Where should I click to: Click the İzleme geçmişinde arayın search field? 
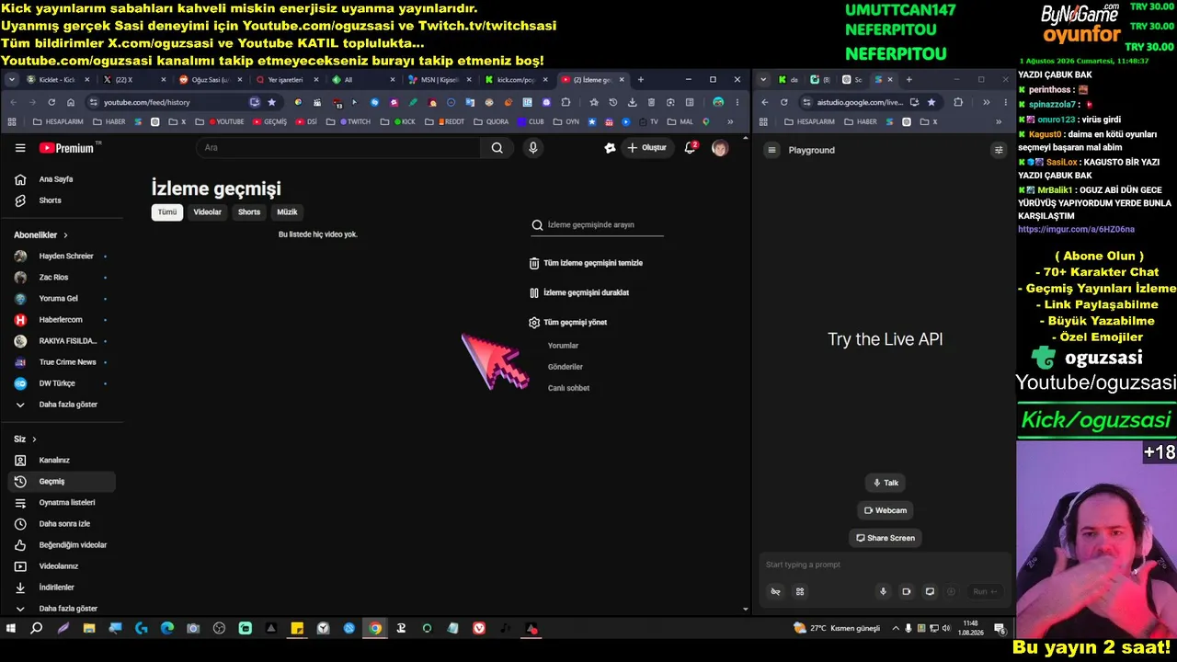(597, 225)
